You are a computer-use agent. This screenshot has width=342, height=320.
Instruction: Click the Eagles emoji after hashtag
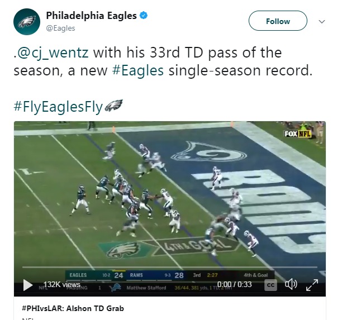[113, 106]
